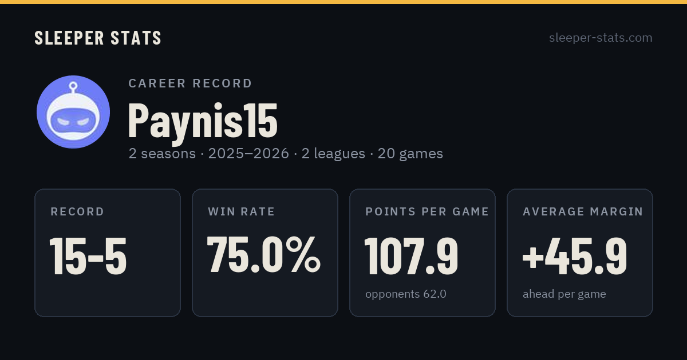Click the SLEEPER STATS logo text
687x360 pixels.
pyautogui.click(x=98, y=38)
